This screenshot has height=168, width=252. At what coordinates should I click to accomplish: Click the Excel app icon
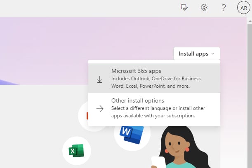(x=76, y=151)
